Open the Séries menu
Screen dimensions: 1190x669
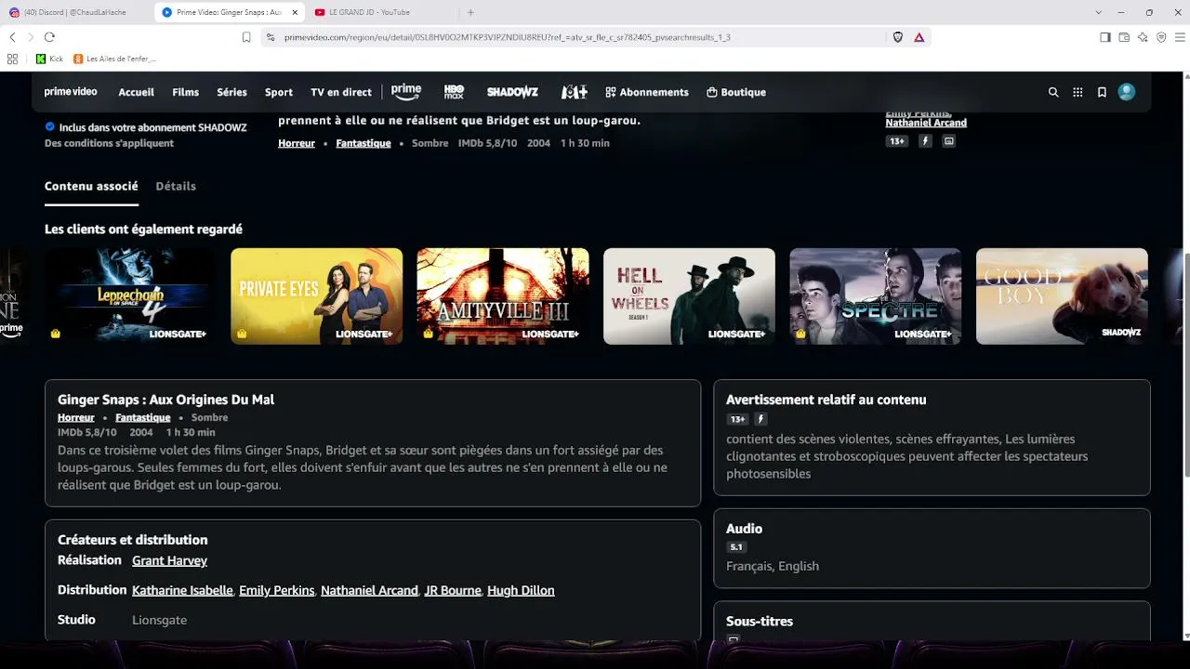pyautogui.click(x=232, y=92)
